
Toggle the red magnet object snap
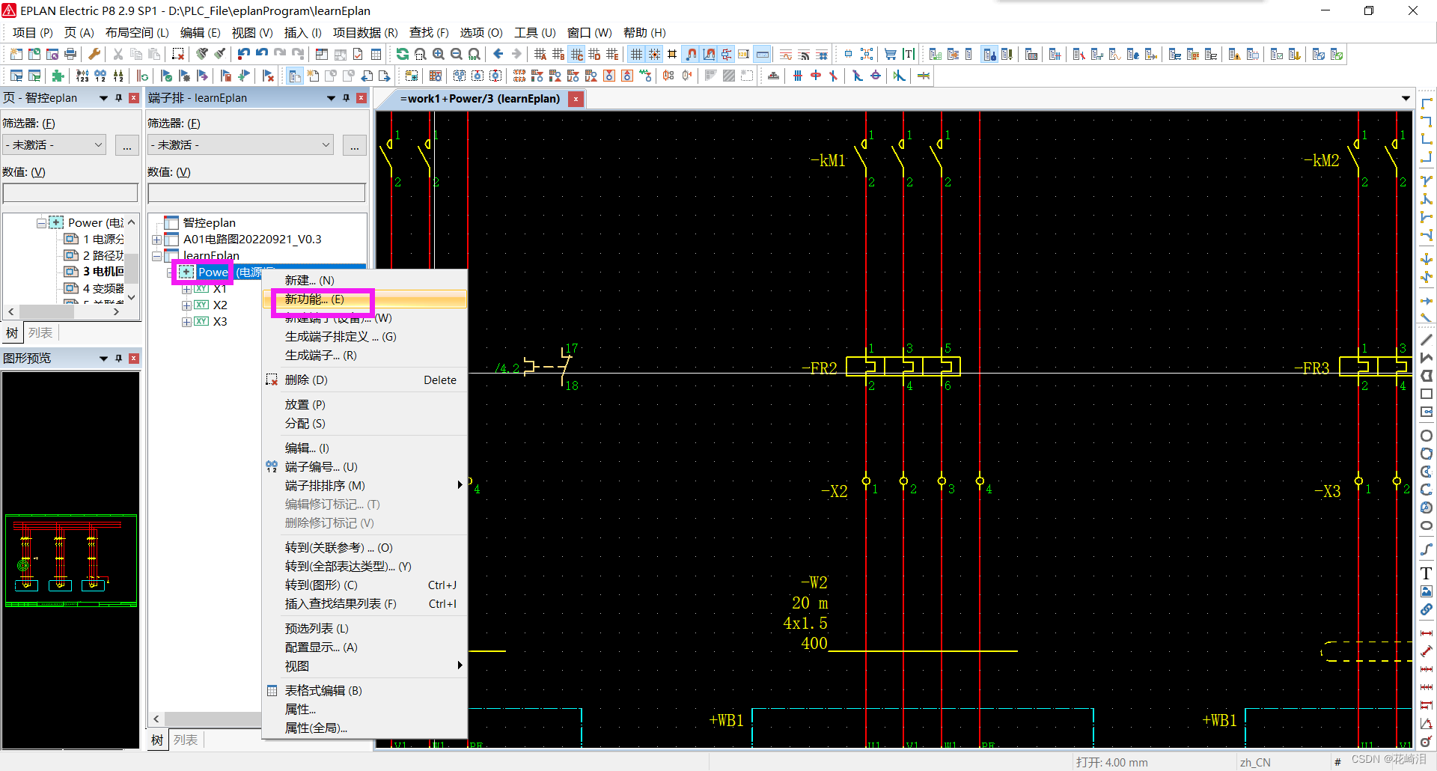pyautogui.click(x=692, y=54)
